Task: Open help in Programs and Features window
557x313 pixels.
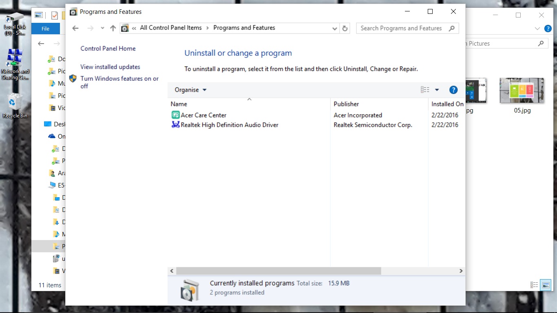Action: [x=453, y=90]
